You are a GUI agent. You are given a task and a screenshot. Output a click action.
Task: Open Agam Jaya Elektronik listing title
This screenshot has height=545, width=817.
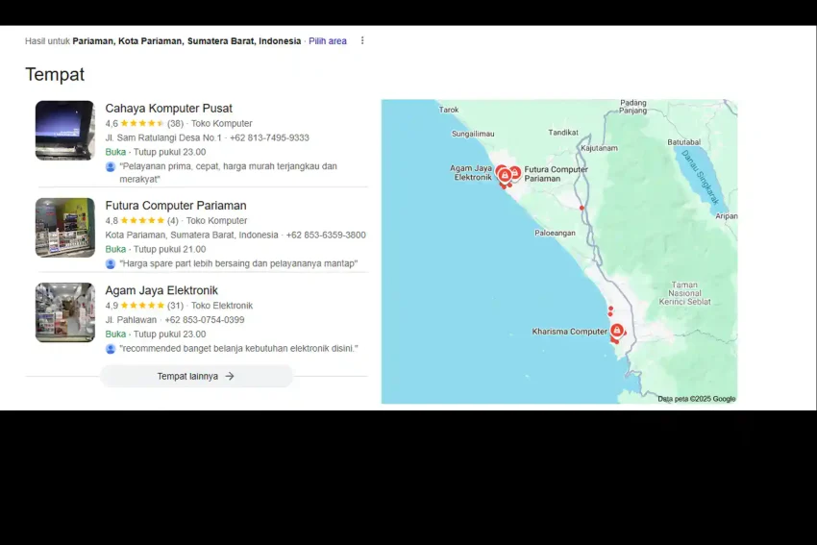click(161, 290)
